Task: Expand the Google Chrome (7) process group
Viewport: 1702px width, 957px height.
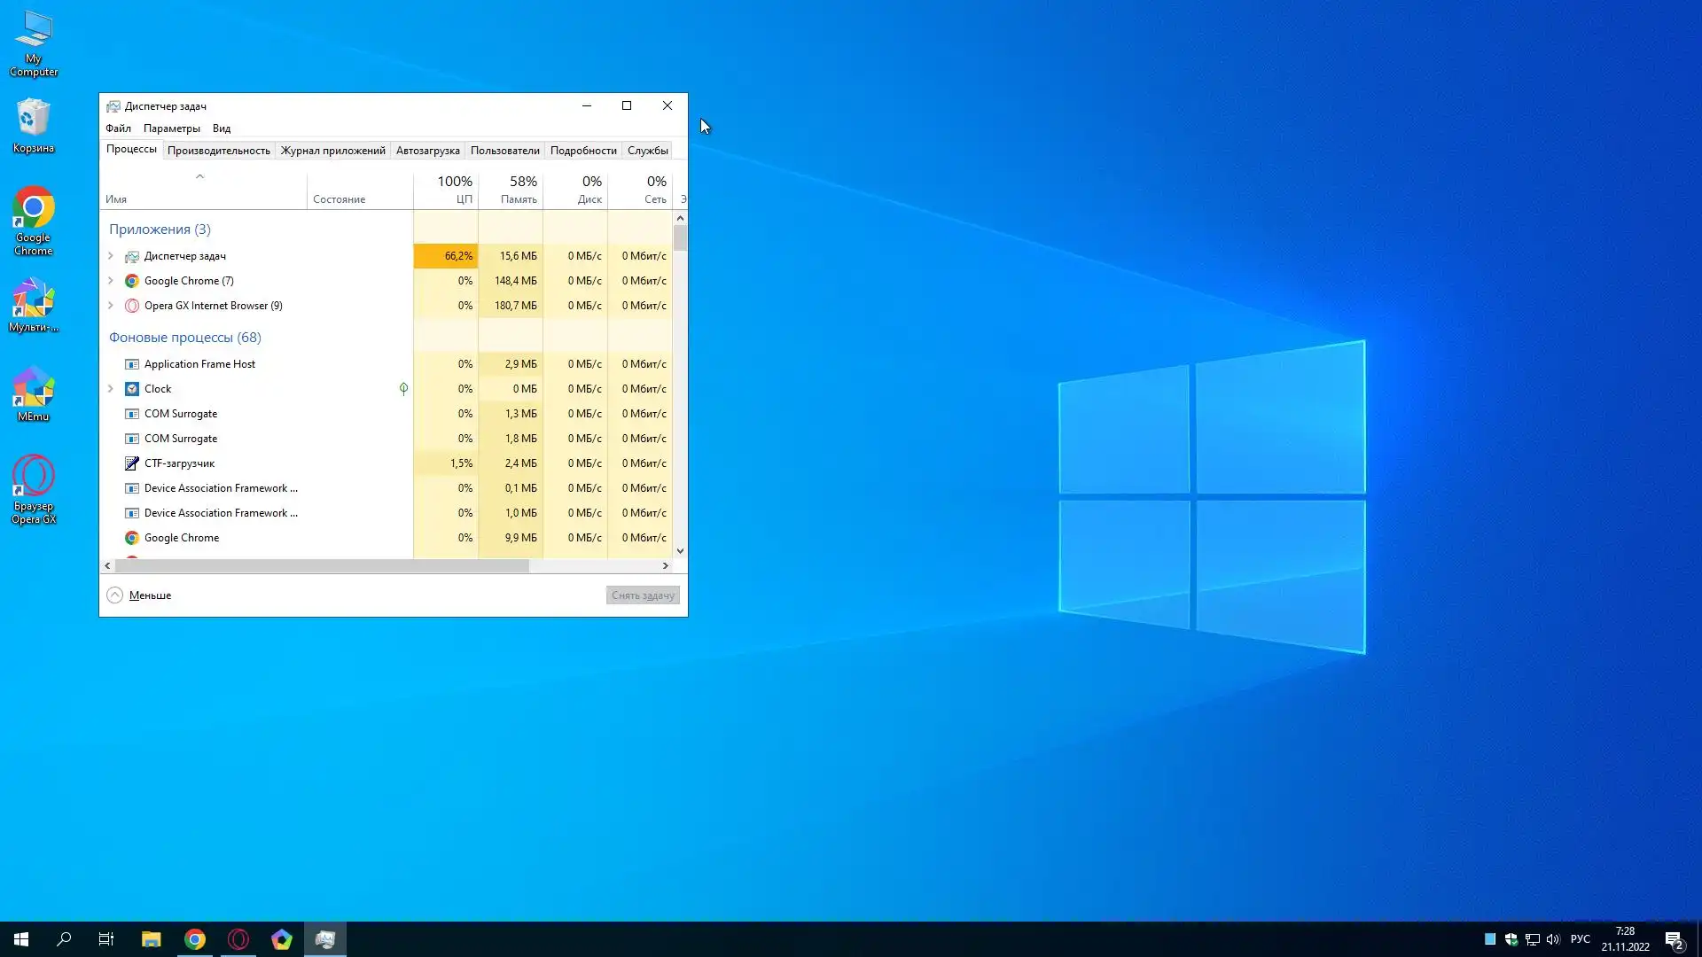Action: coord(111,281)
